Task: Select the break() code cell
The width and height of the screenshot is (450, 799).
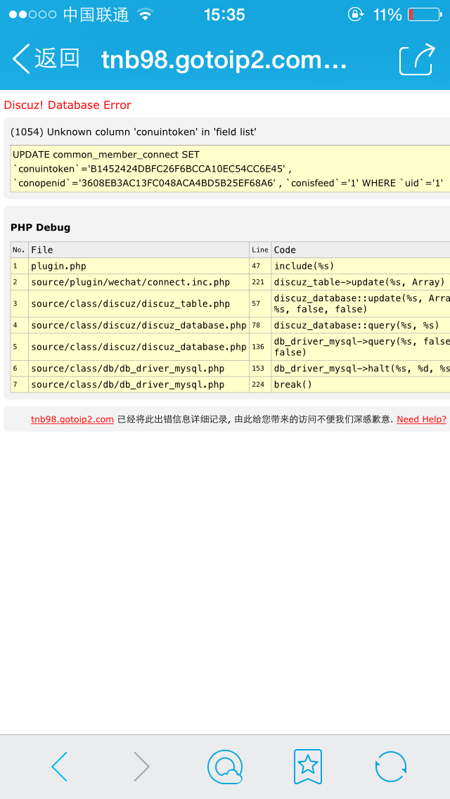Action: [x=361, y=384]
